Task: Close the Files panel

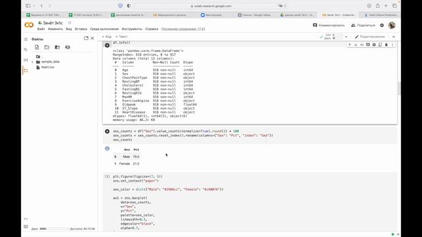Action: pos(92,38)
